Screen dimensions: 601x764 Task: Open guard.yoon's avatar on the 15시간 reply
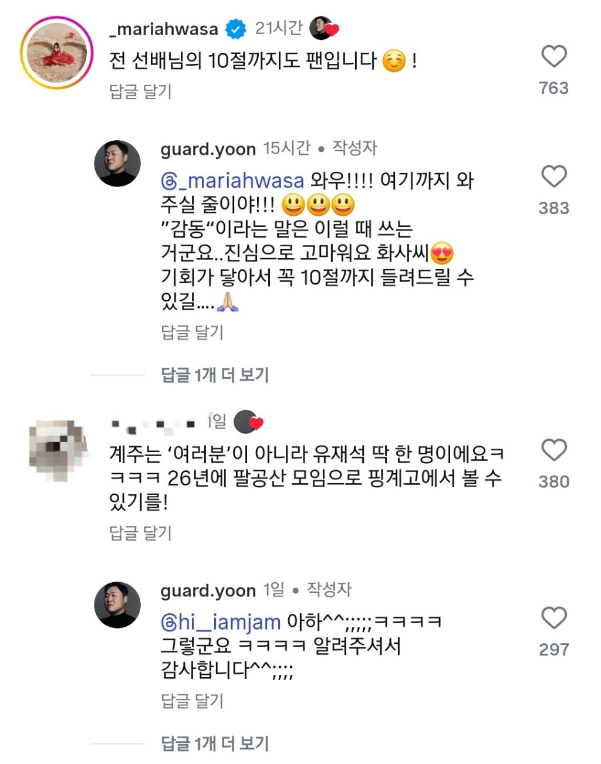click(117, 164)
